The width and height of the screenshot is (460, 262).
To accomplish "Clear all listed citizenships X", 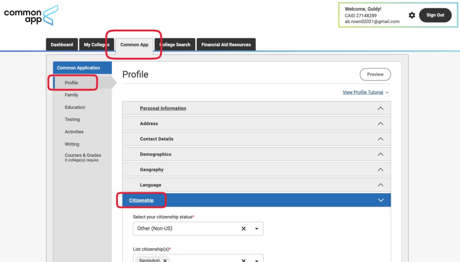I will [x=244, y=260].
